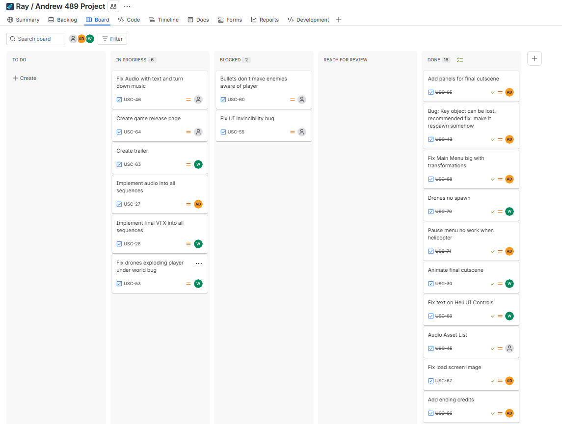The image size is (562, 424).
Task: Open struck-through USC-30 issue link
Action: coord(444,284)
